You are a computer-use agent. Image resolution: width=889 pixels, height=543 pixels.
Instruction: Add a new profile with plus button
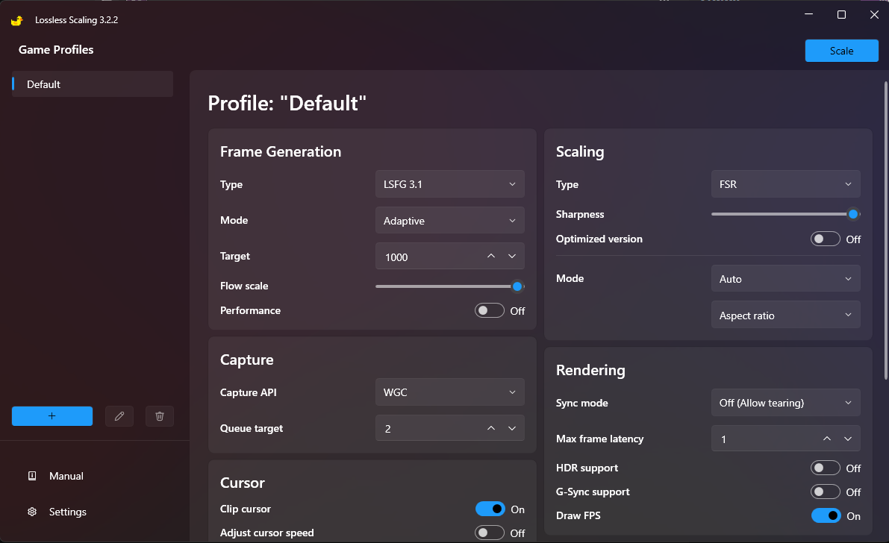[x=52, y=416]
